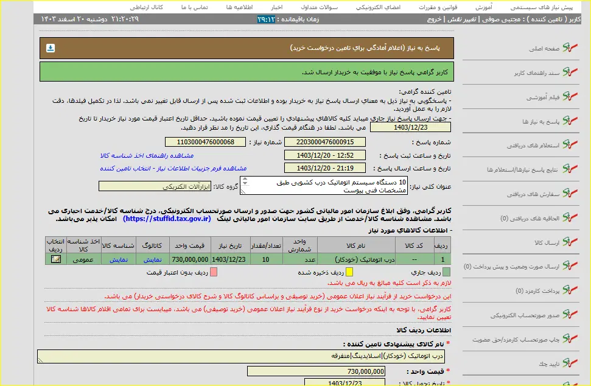Click the قیمت واحد input with 730,000,000
This screenshot has height=386, width=591.
click(x=316, y=371)
